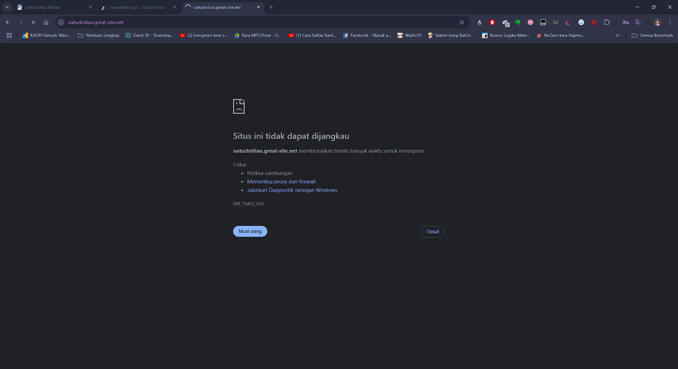Open the Extensions puzzle-piece menu
The height and width of the screenshot is (369, 678).
pyautogui.click(x=607, y=22)
